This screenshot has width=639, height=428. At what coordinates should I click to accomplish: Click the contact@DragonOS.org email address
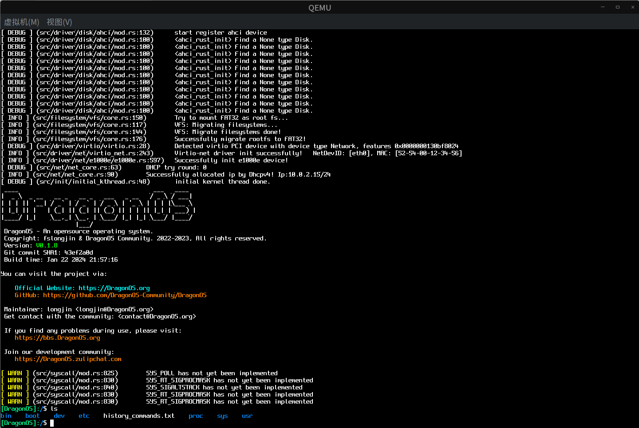157,317
